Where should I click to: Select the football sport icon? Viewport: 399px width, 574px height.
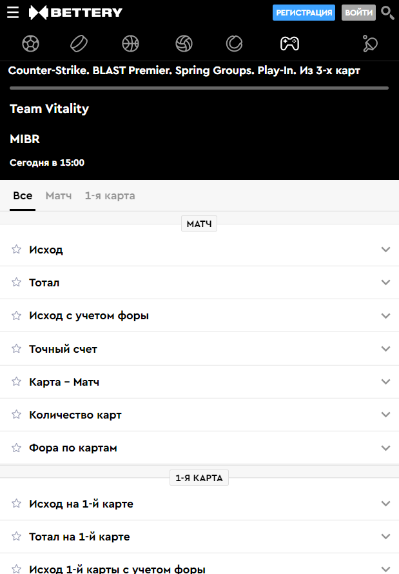click(x=30, y=43)
